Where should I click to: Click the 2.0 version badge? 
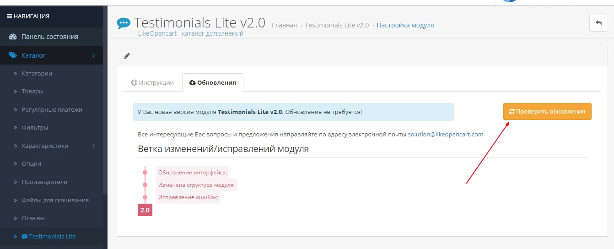(145, 210)
